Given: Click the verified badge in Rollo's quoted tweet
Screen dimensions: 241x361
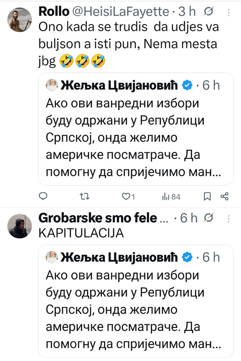Looking at the screenshot, I should pyautogui.click(x=187, y=85).
